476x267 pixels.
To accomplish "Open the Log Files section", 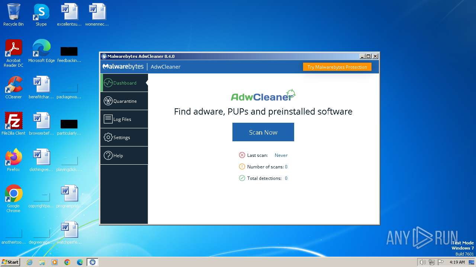I will tap(124, 119).
